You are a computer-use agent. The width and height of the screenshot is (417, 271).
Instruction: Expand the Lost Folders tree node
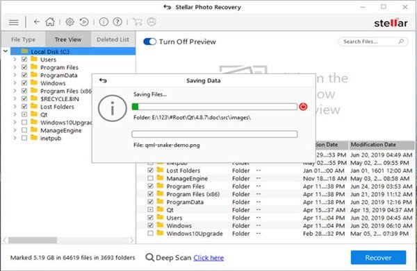(x=15, y=107)
